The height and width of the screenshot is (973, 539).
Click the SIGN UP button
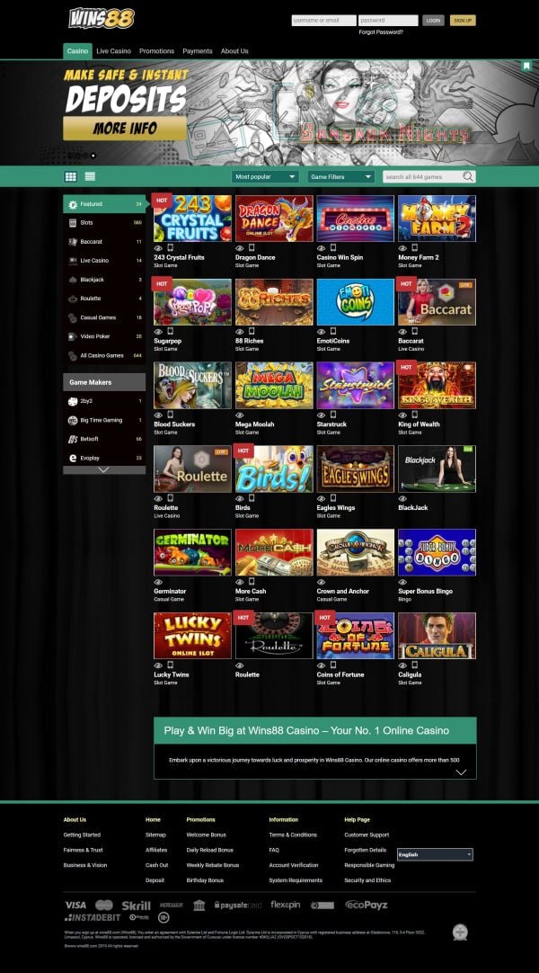[463, 21]
